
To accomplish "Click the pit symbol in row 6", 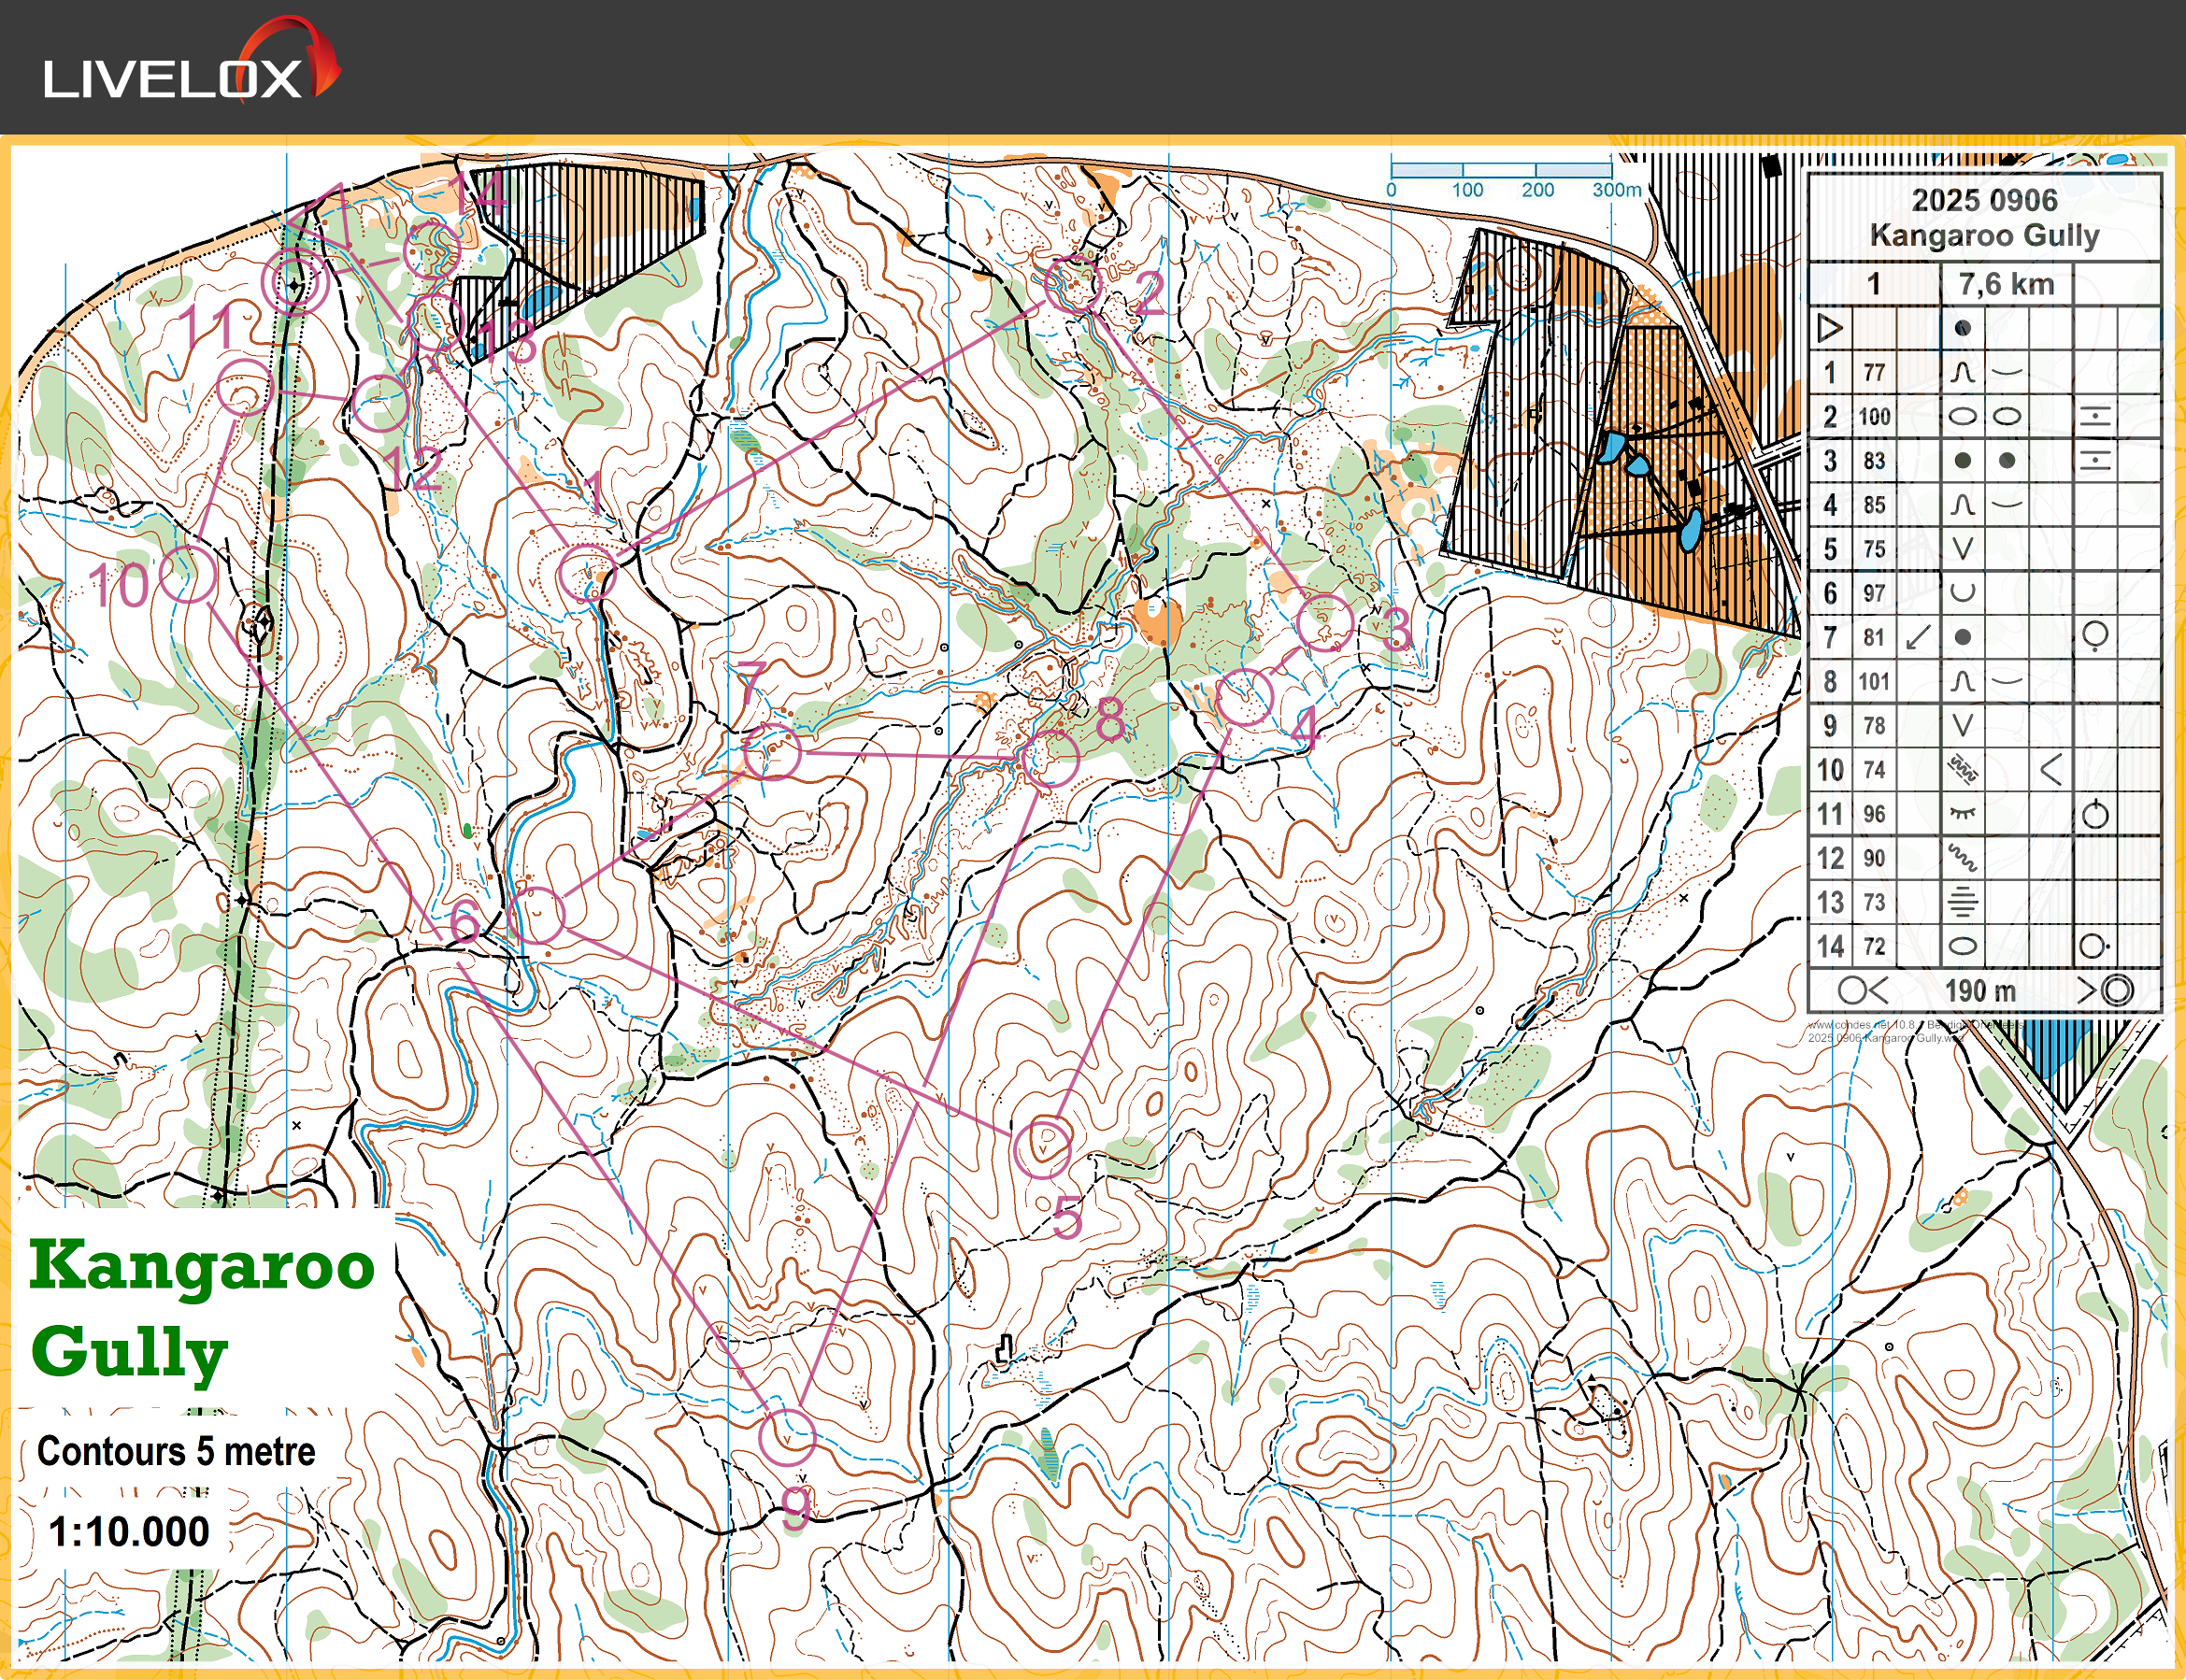I will tap(1962, 593).
